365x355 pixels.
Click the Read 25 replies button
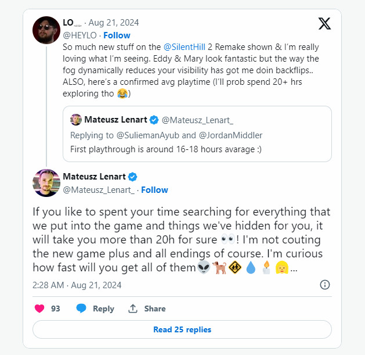[182, 329]
